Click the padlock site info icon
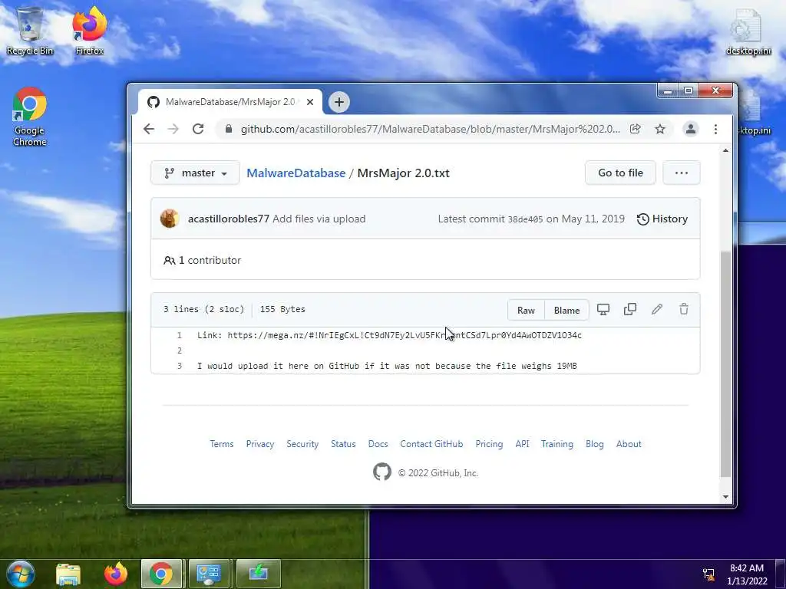 229,129
